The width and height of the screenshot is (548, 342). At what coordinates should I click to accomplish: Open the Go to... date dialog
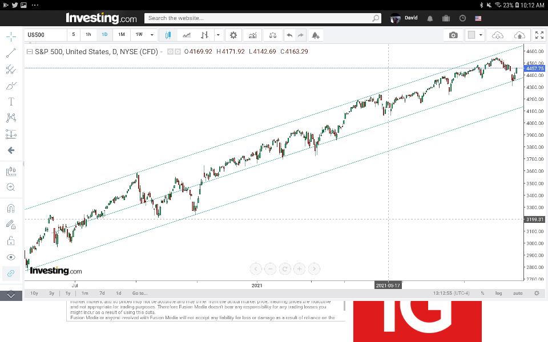coord(140,293)
